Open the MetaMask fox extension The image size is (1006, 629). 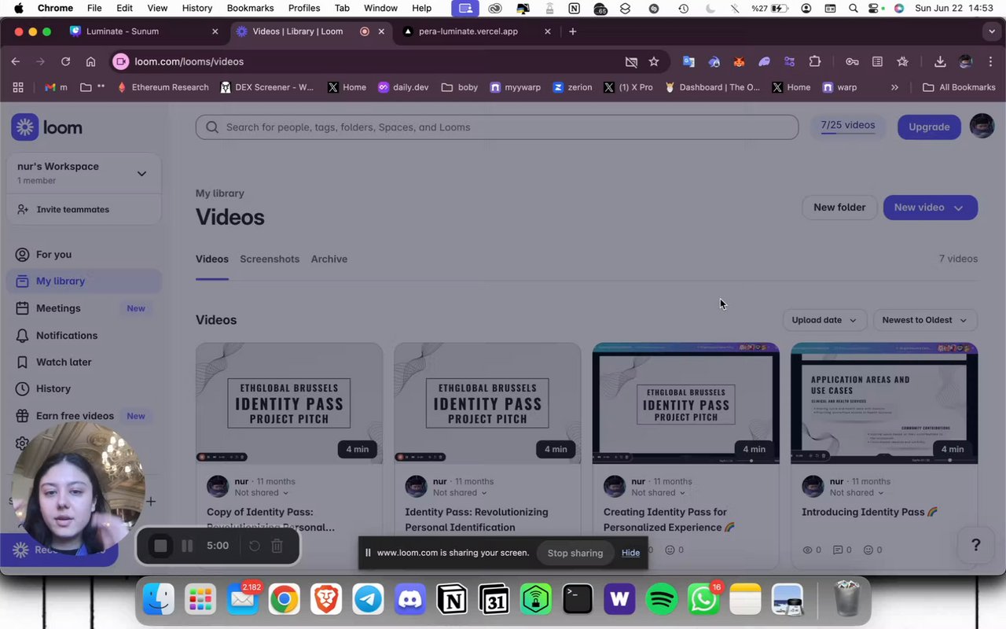[739, 61]
